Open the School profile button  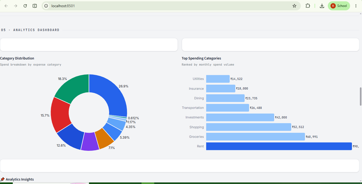[339, 6]
